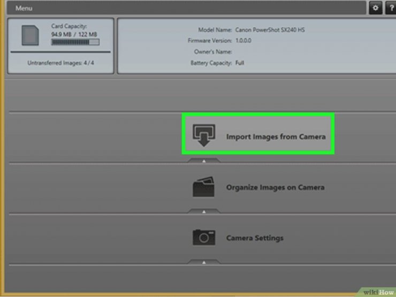Click the import monitor-with-arrow icon
The height and width of the screenshot is (297, 396).
[204, 135]
